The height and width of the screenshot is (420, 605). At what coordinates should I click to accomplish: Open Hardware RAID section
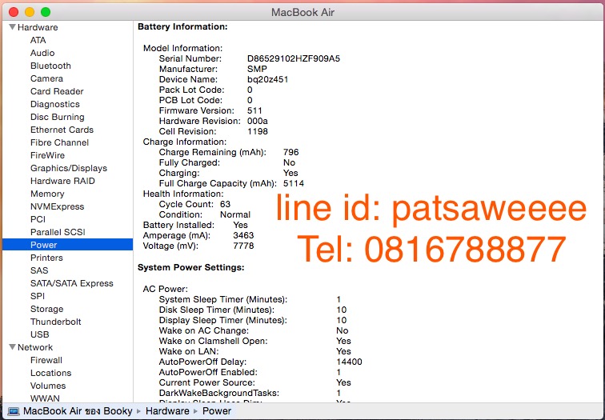click(62, 181)
